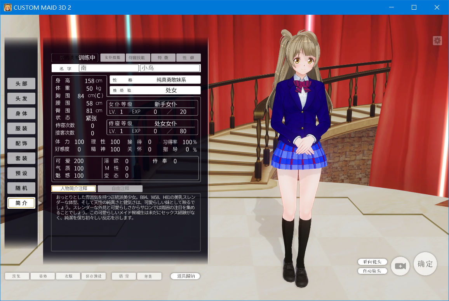Open the 预设 category
The image size is (449, 301).
point(21,173)
